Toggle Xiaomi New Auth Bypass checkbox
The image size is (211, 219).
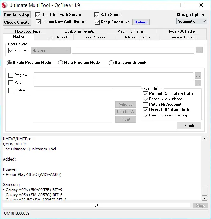coord(38,22)
